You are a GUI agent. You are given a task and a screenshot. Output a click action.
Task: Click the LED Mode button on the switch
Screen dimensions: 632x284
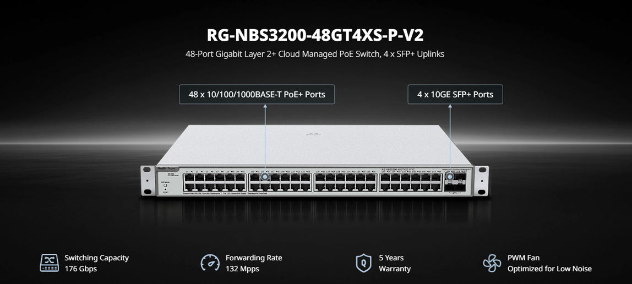click(x=165, y=187)
